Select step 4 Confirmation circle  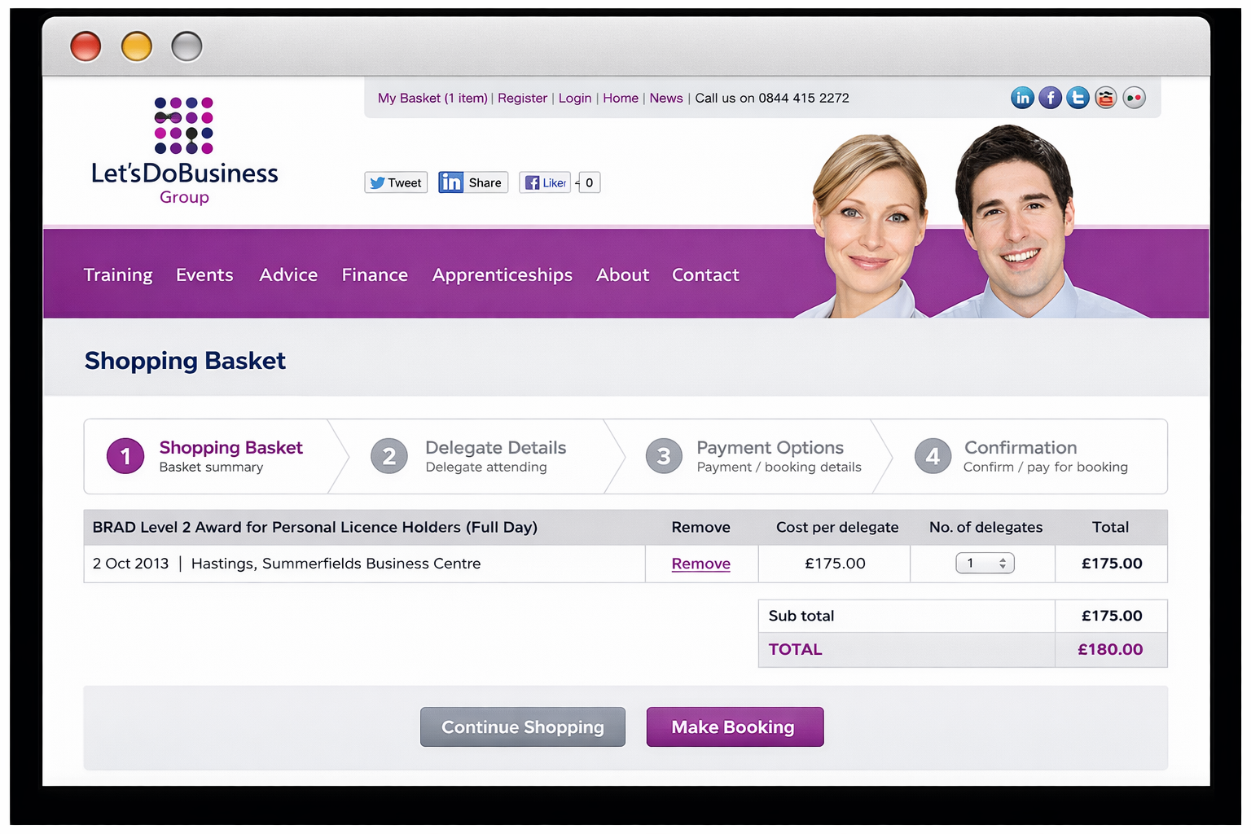coord(933,456)
